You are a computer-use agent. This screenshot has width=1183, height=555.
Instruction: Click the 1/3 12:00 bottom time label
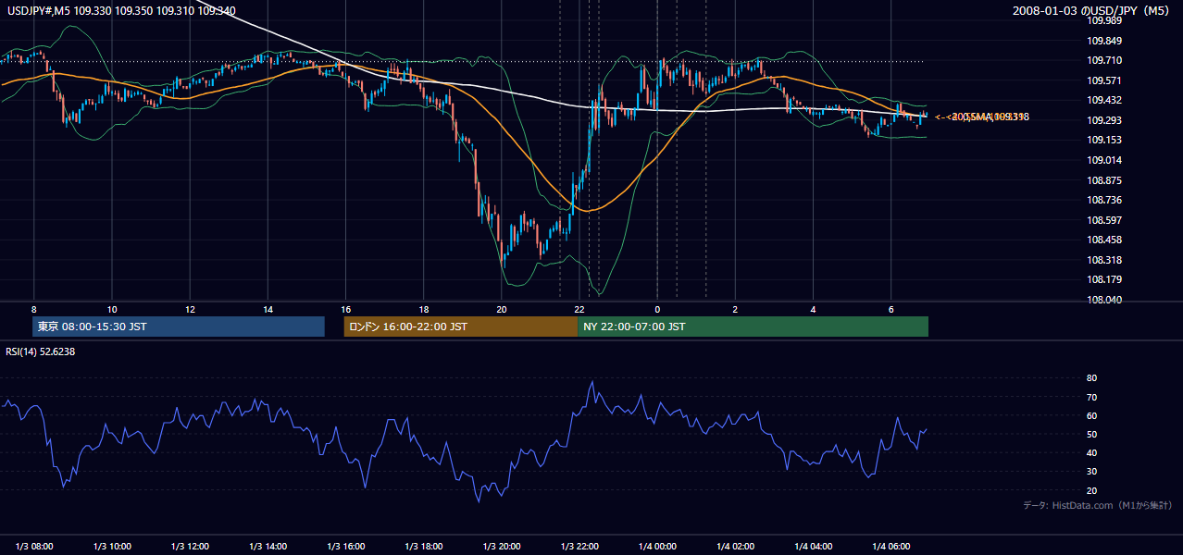tap(190, 546)
